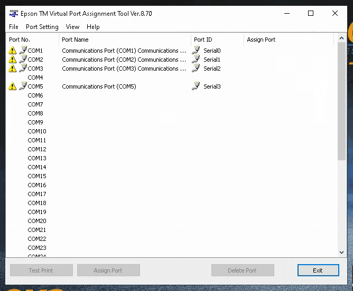Click the Serial1 port ID

coord(212,60)
